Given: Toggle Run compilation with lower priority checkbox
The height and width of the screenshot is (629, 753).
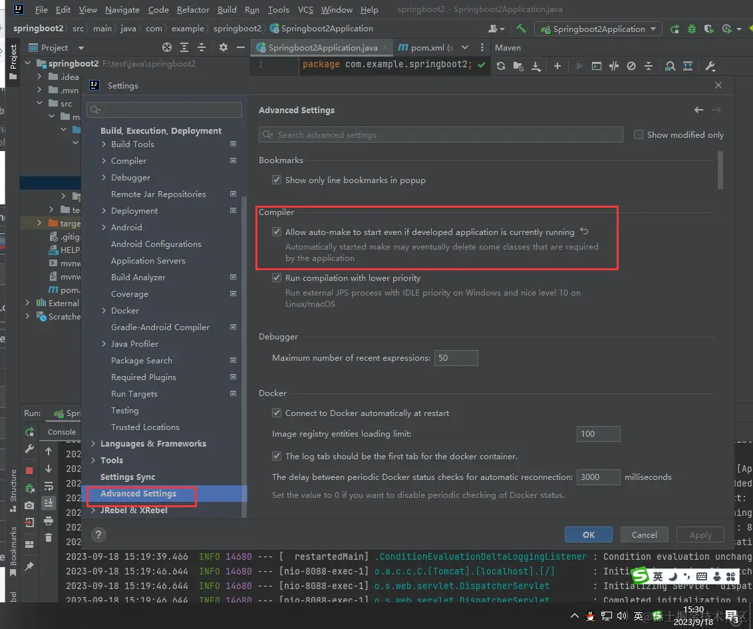Looking at the screenshot, I should (x=277, y=278).
